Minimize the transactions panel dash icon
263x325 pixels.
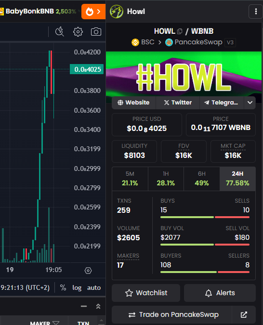(x=84, y=306)
